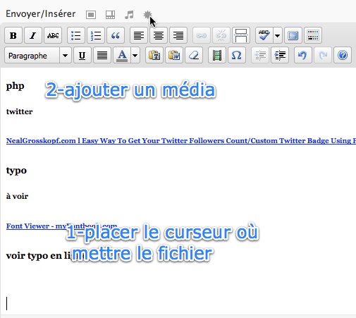
Task: Click the Add Media starburst icon
Action: point(147,15)
